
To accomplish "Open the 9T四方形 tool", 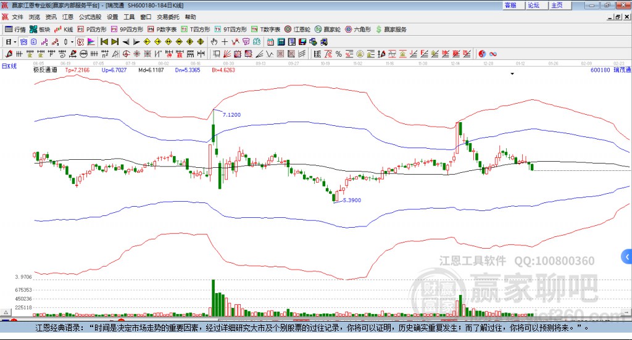I will 231,30.
